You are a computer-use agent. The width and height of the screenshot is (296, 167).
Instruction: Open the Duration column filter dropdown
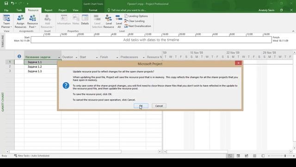click(76, 57)
